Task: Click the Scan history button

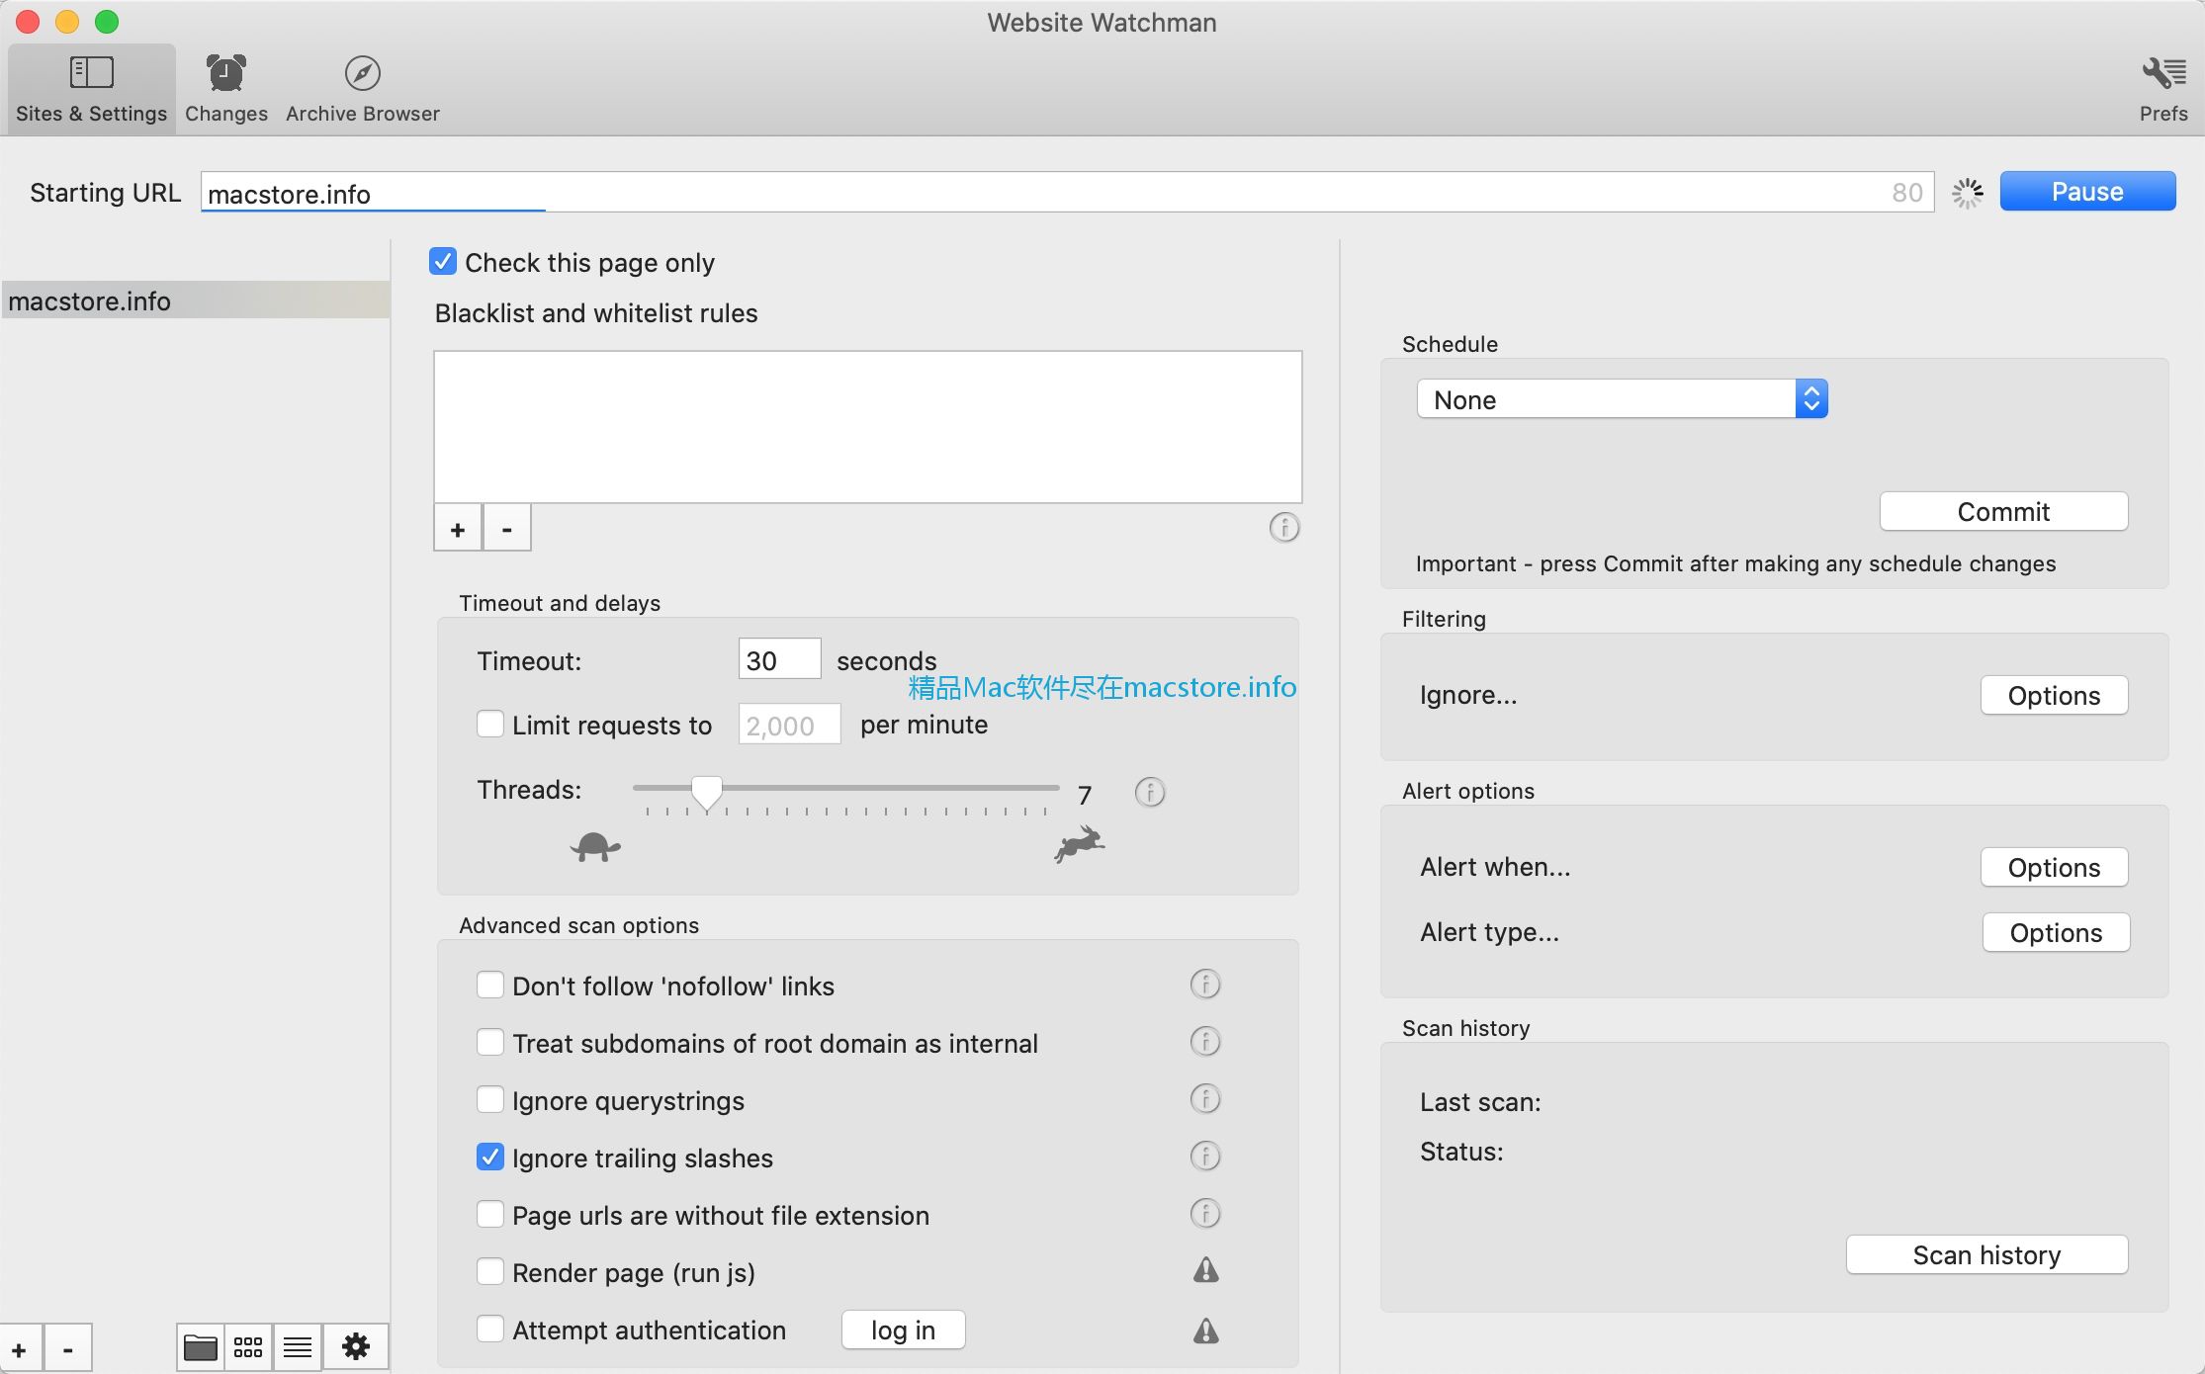Action: click(1986, 1253)
